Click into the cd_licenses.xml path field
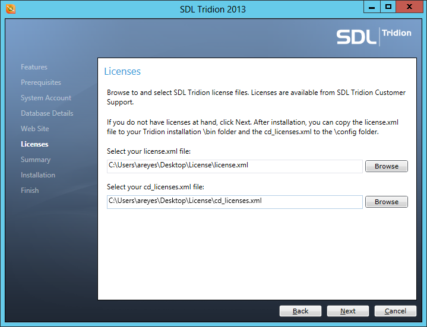The height and width of the screenshot is (327, 427). coord(235,202)
